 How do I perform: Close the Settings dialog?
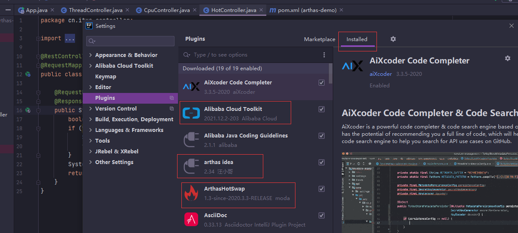(511, 26)
